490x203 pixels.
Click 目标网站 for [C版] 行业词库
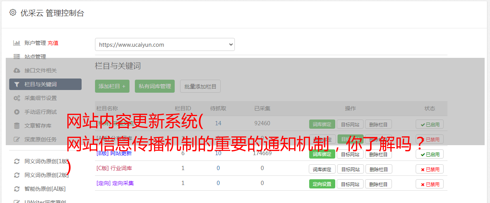(x=350, y=169)
